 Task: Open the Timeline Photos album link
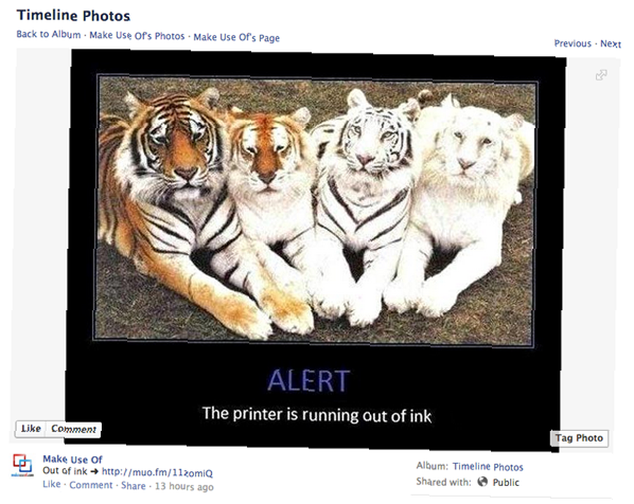click(488, 467)
